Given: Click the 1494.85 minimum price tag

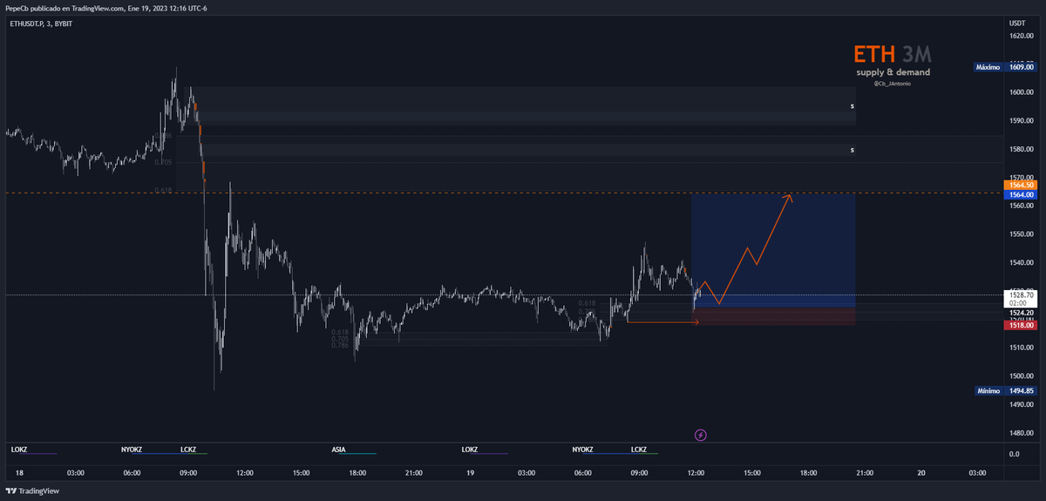Looking at the screenshot, I should pyautogui.click(x=1021, y=391).
